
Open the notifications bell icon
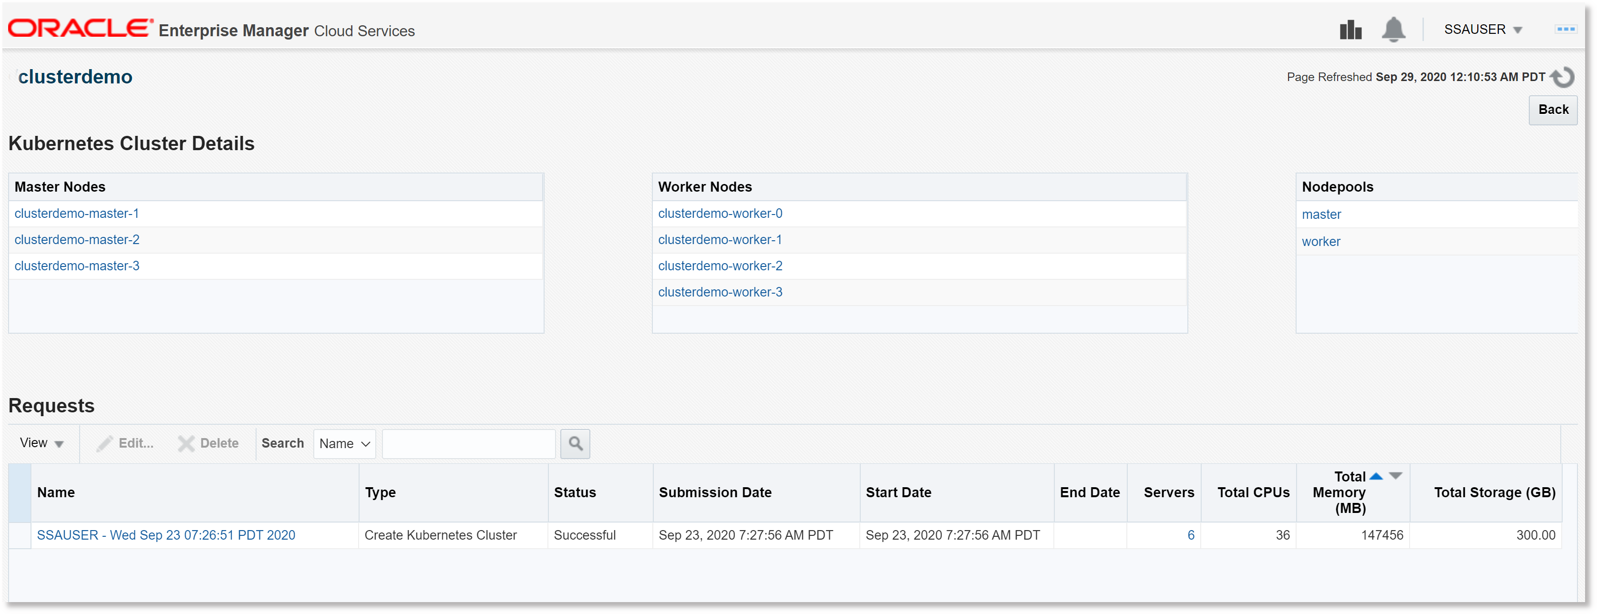1393,29
